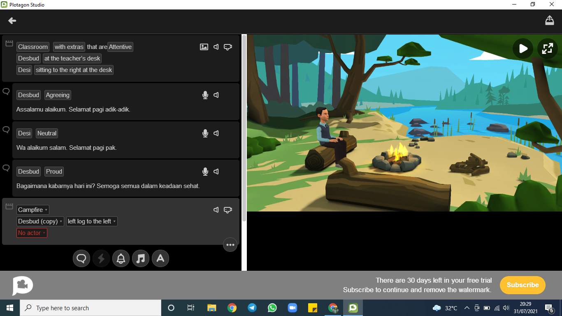This screenshot has height=316, width=562.
Task: Click the Windows Start button
Action: [10, 308]
